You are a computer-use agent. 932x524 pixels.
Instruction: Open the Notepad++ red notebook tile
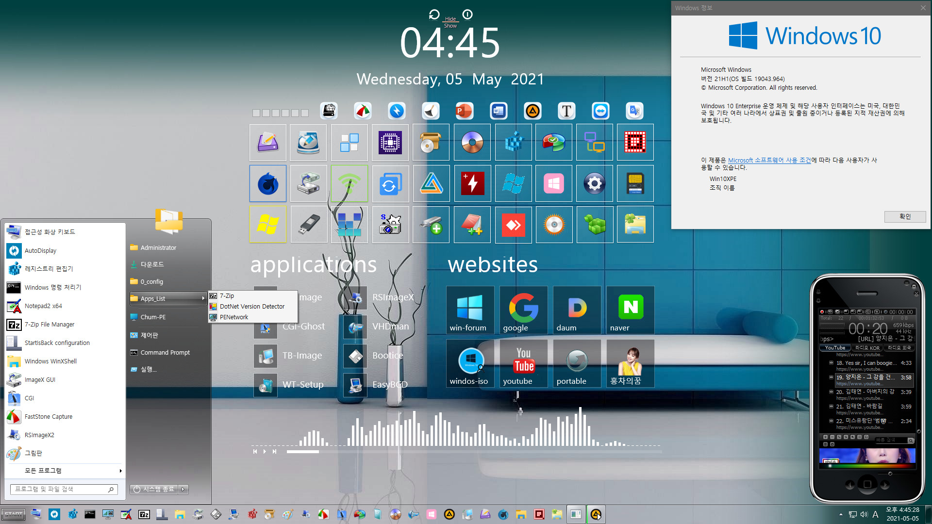tap(472, 225)
